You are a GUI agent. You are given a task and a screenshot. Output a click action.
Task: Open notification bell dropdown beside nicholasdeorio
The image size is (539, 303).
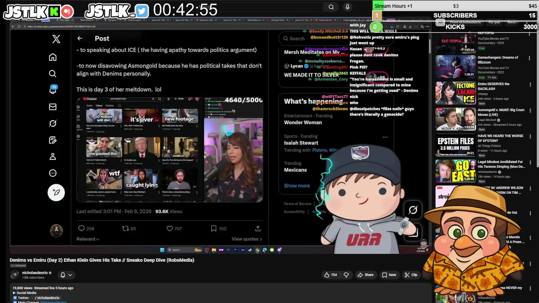coord(66,275)
